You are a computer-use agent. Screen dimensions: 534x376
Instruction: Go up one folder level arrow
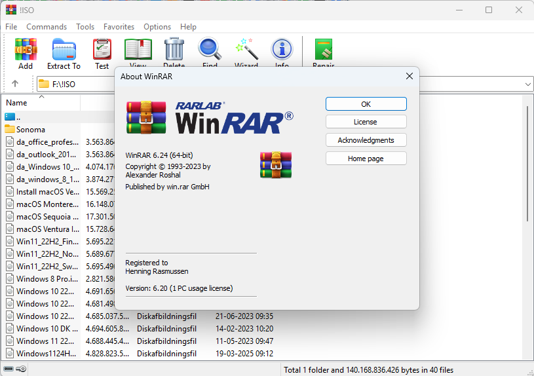(x=15, y=84)
